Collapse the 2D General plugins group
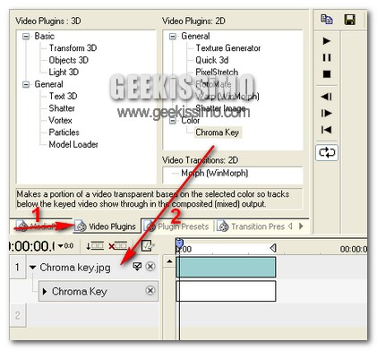Image resolution: width=377 pixels, height=350 pixels. 173,37
